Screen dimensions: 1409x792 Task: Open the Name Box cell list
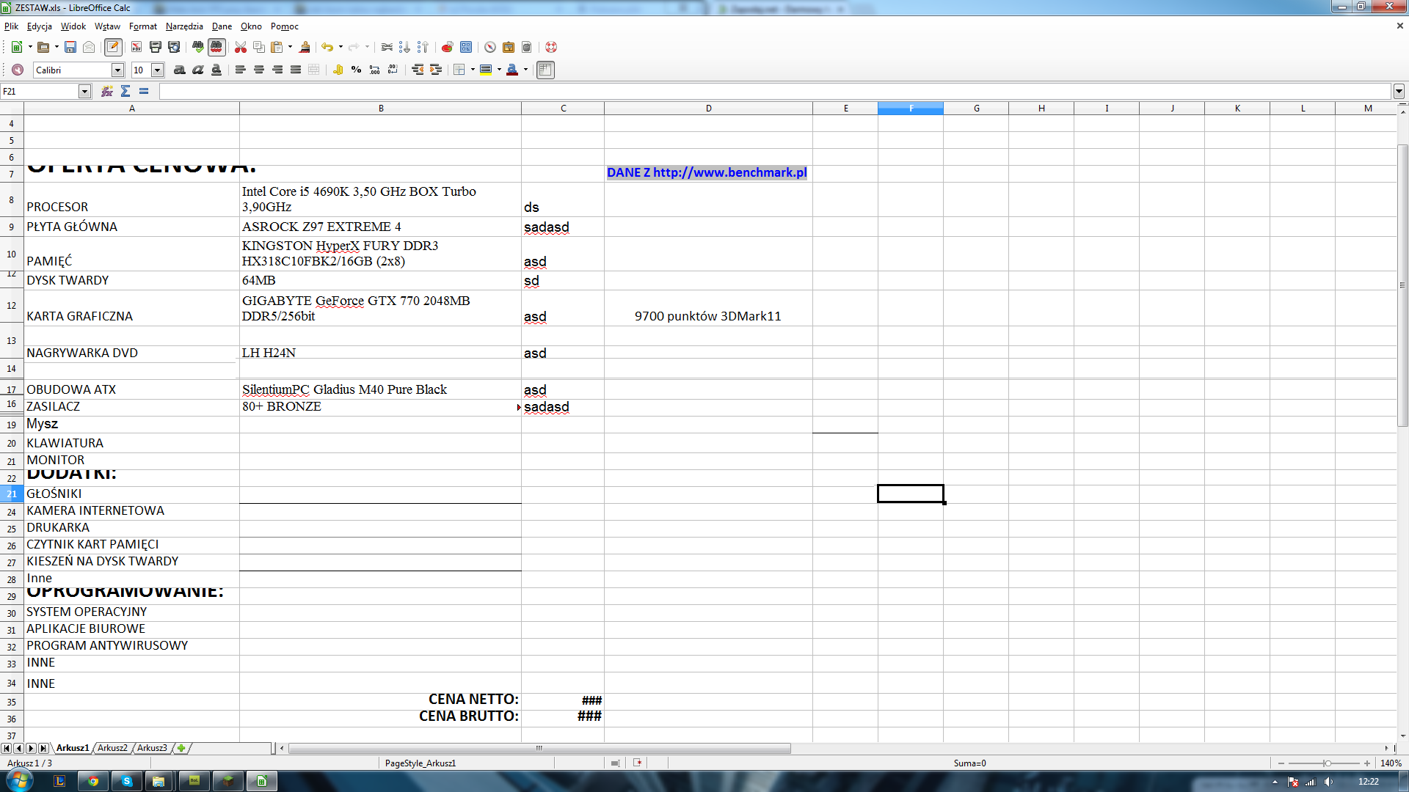click(85, 91)
